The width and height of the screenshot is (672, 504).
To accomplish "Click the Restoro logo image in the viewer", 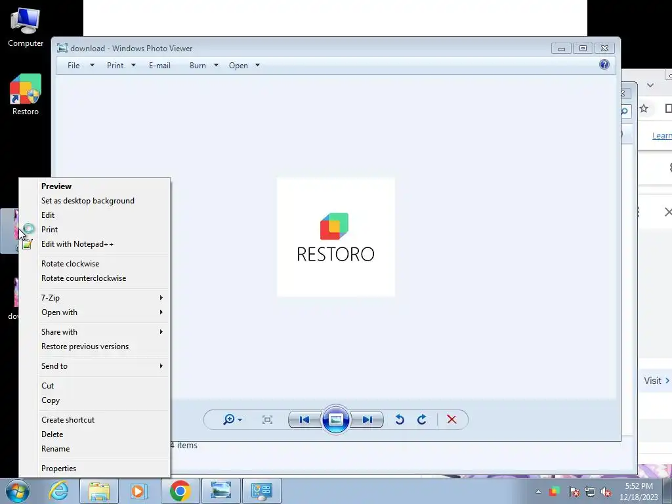I will click(x=335, y=237).
